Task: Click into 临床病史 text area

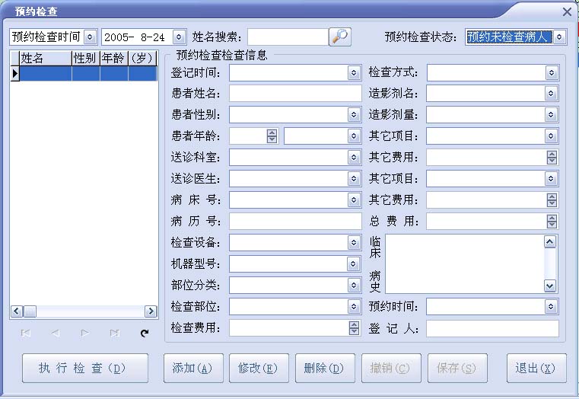Action: [x=465, y=263]
